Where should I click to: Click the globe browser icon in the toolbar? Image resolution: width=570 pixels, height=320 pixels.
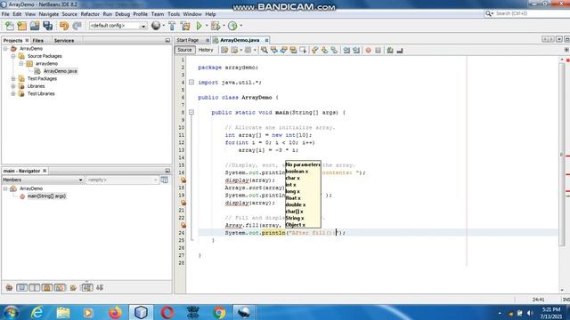tap(156, 26)
